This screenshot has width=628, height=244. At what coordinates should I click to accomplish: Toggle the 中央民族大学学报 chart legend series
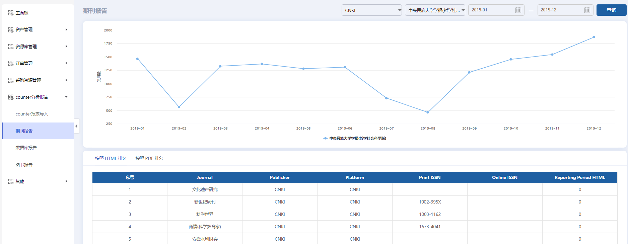(x=354, y=138)
